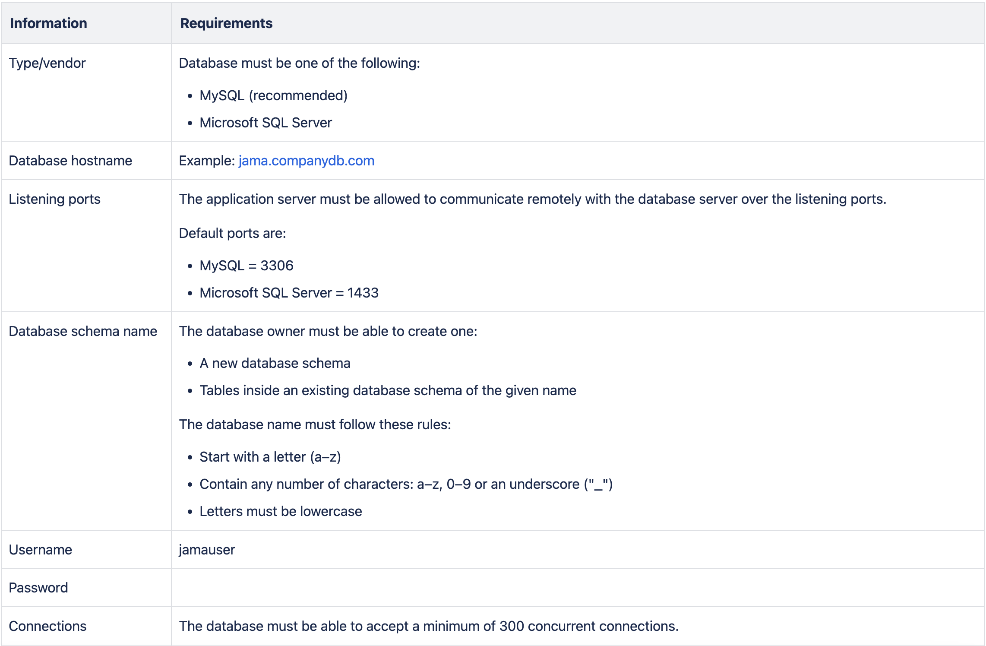Click the jamauser username value
The width and height of the screenshot is (986, 646).
[207, 550]
